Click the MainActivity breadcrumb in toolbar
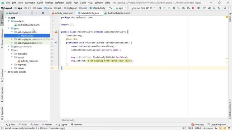This screenshot has height=130, width=232. 98,8
